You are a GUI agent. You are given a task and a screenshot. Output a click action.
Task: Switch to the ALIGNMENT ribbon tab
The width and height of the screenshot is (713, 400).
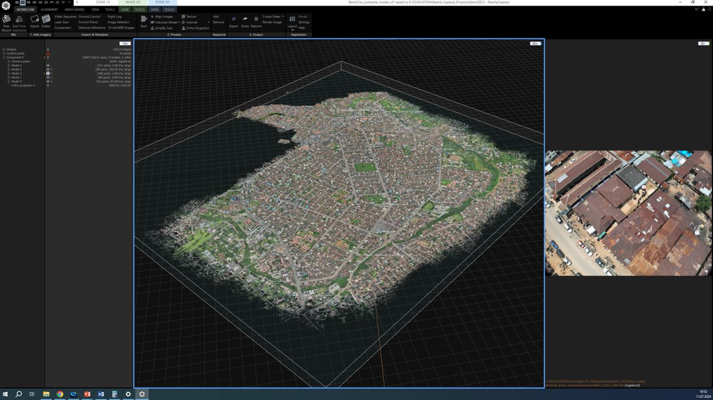point(49,9)
